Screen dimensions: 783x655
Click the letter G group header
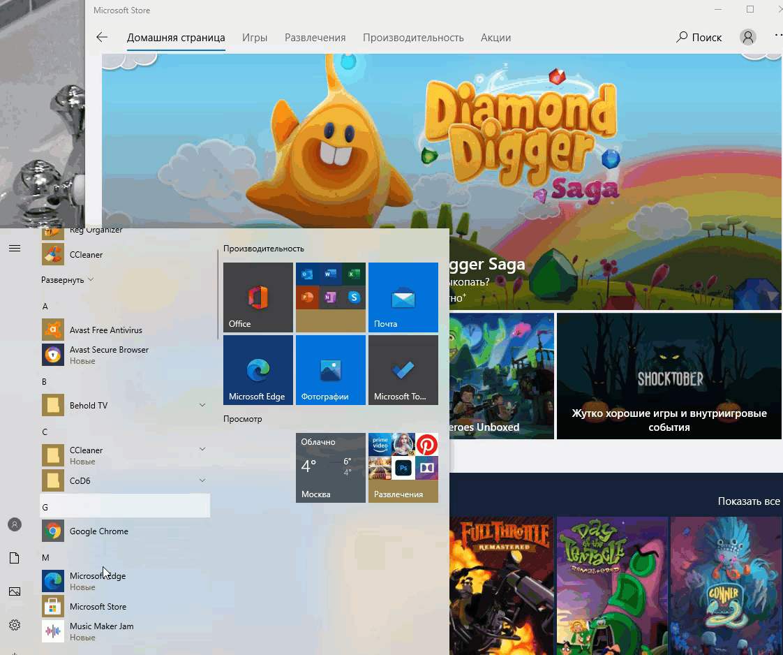pos(125,506)
